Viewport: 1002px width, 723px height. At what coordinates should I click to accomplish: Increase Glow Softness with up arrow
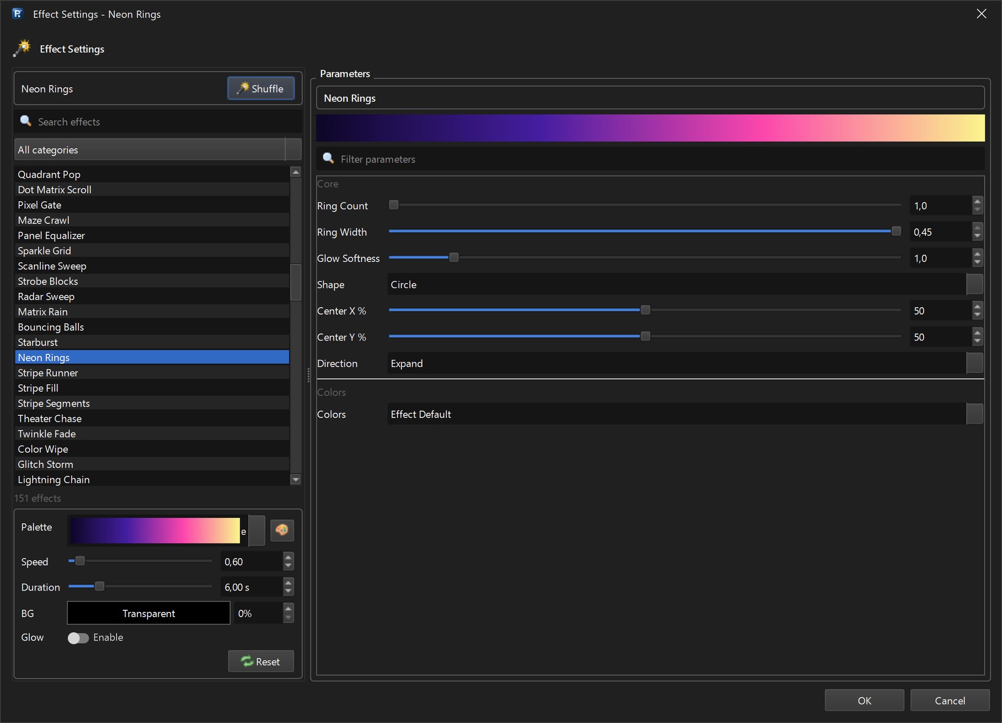pos(977,254)
